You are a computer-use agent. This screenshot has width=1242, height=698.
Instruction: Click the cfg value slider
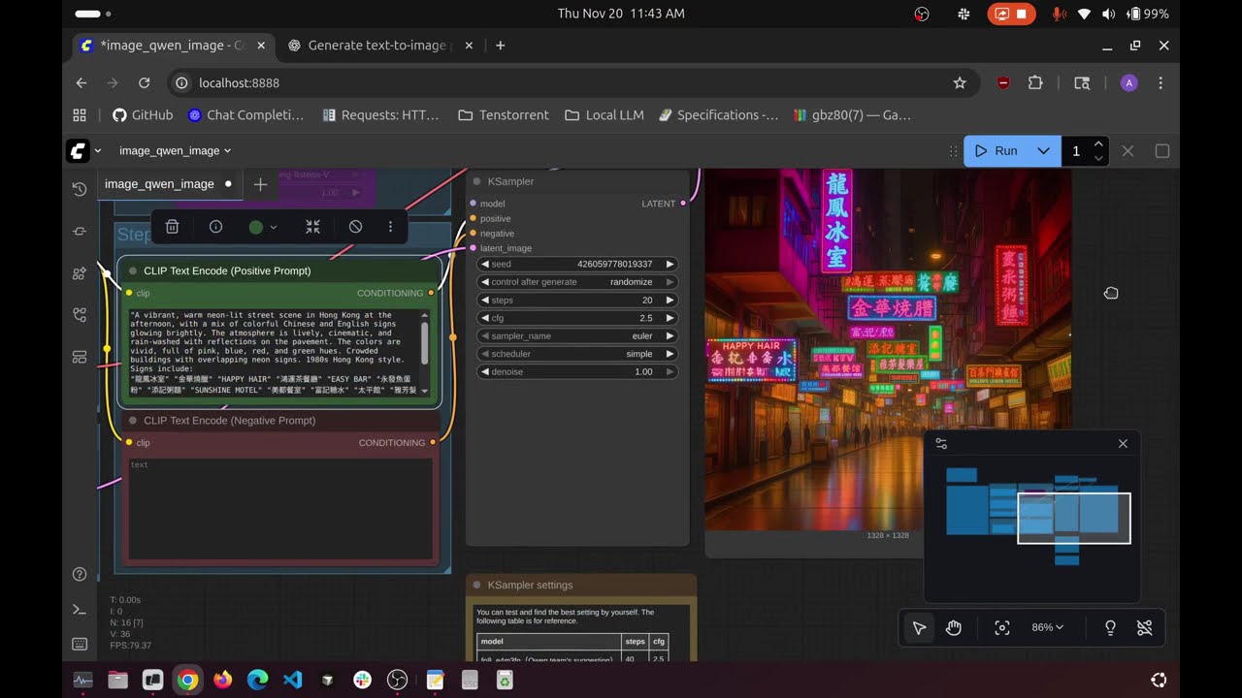pos(577,318)
